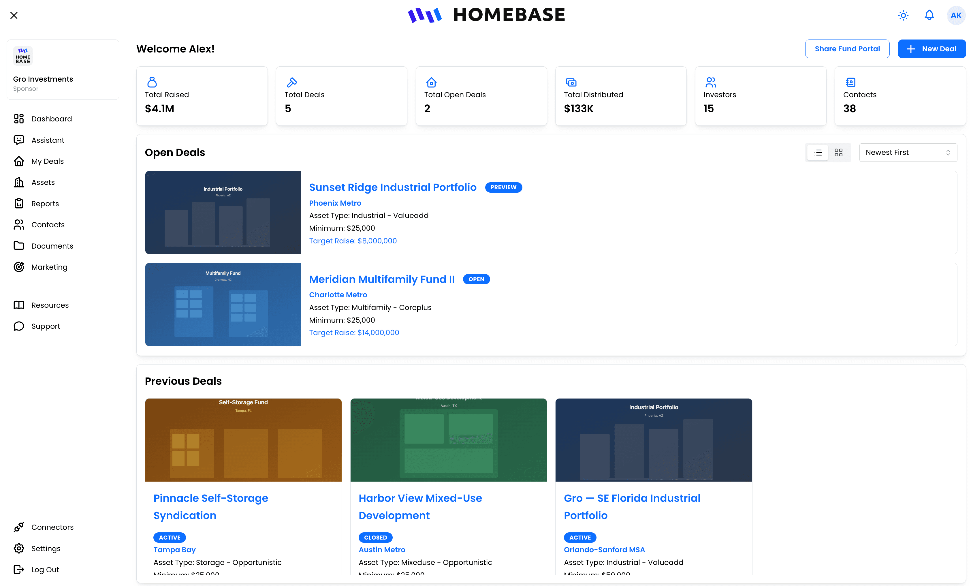The width and height of the screenshot is (971, 586).
Task: Open Pinnacle Self-Storage Syndication link
Action: (210, 507)
